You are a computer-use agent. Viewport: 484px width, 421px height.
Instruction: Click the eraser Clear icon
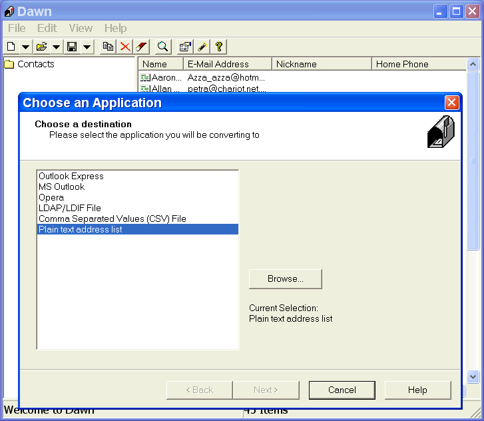pos(141,47)
